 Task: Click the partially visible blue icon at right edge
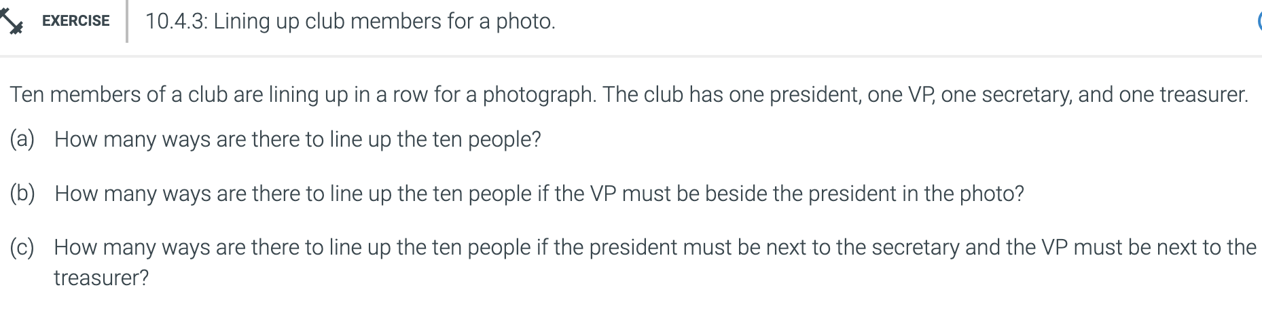1259,21
